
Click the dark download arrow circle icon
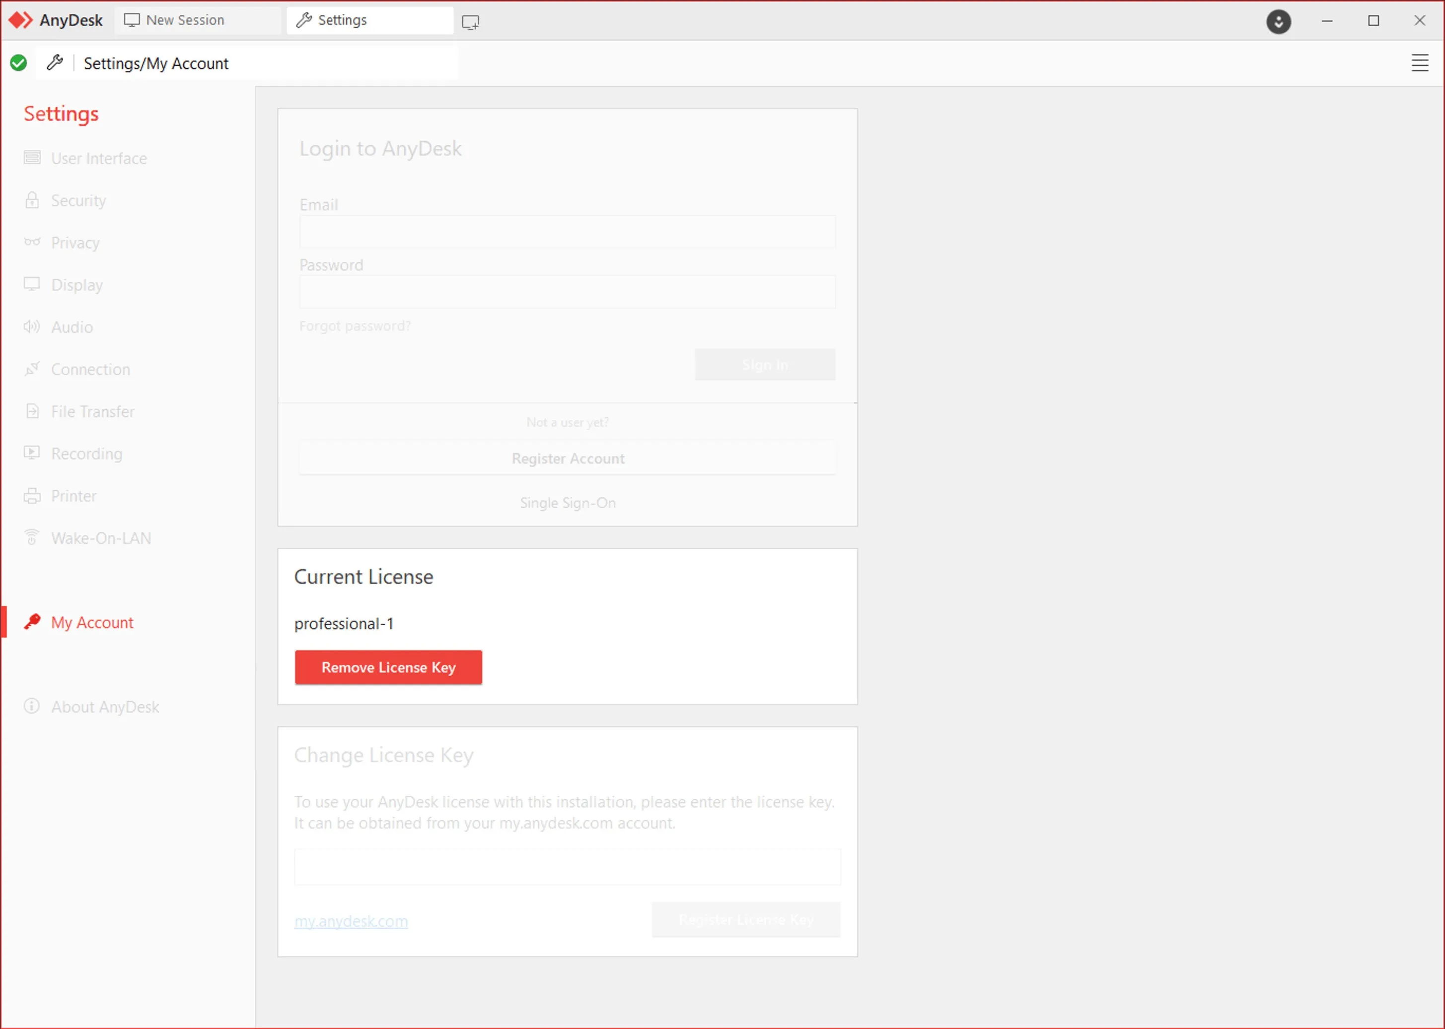pyautogui.click(x=1278, y=21)
